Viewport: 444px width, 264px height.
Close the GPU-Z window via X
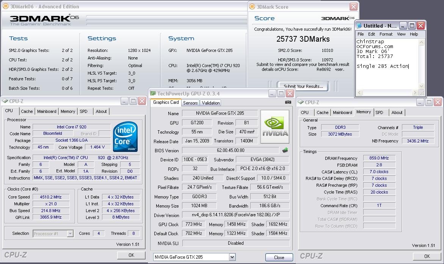(290, 94)
